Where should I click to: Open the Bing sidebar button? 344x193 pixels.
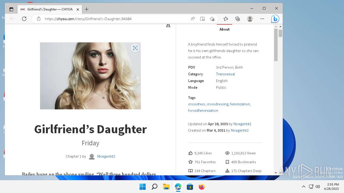point(275,19)
